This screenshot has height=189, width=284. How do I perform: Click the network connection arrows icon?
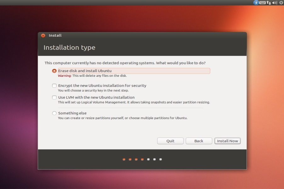(x=269, y=3)
